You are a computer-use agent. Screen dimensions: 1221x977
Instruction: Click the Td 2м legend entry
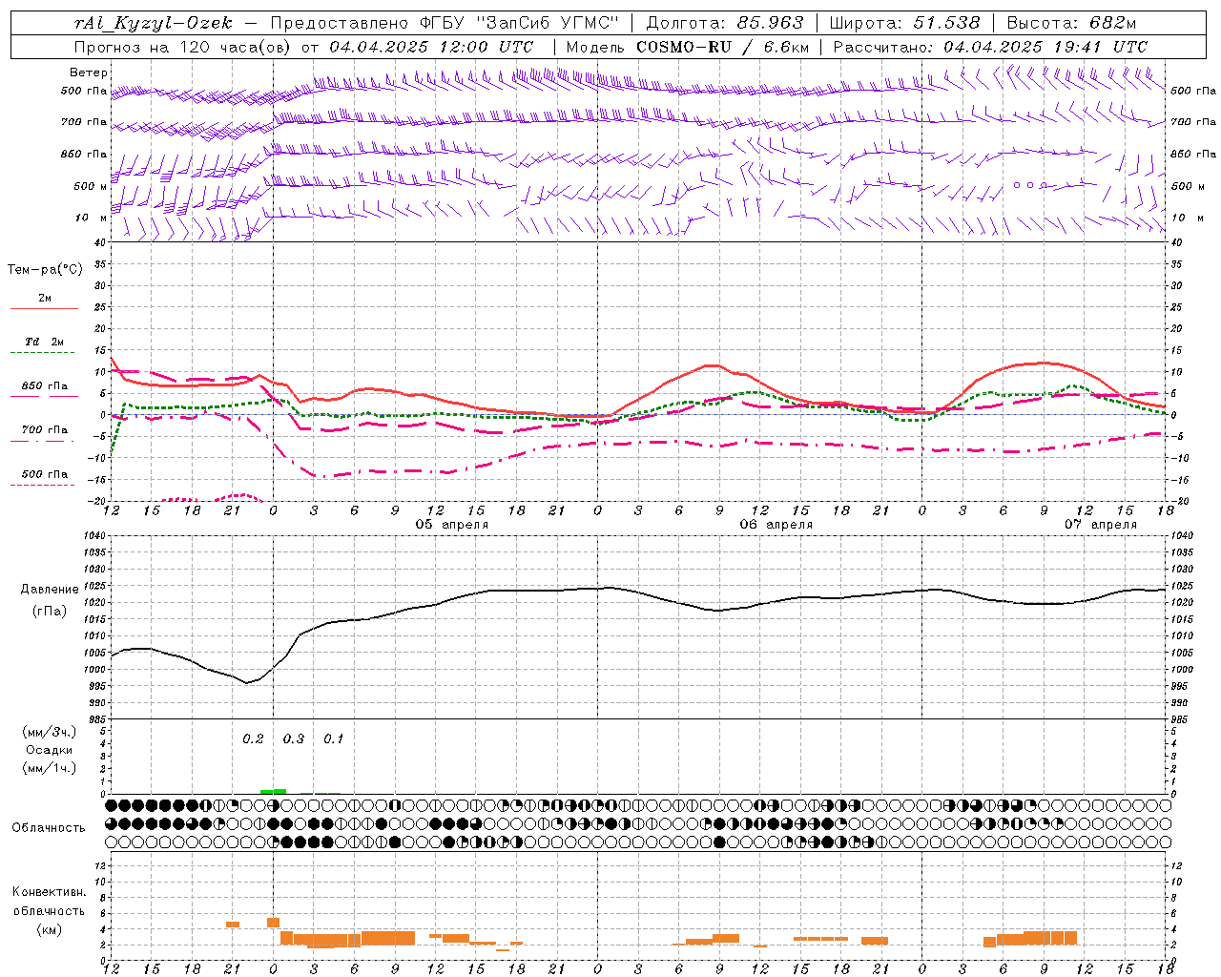point(45,341)
